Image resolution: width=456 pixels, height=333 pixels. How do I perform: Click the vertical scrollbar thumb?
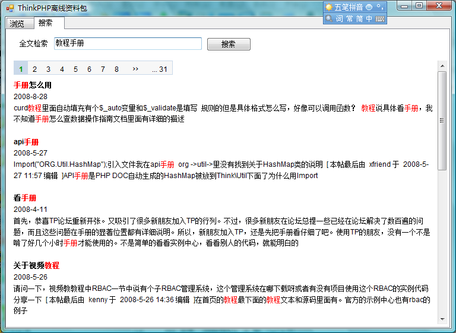[x=442, y=120]
